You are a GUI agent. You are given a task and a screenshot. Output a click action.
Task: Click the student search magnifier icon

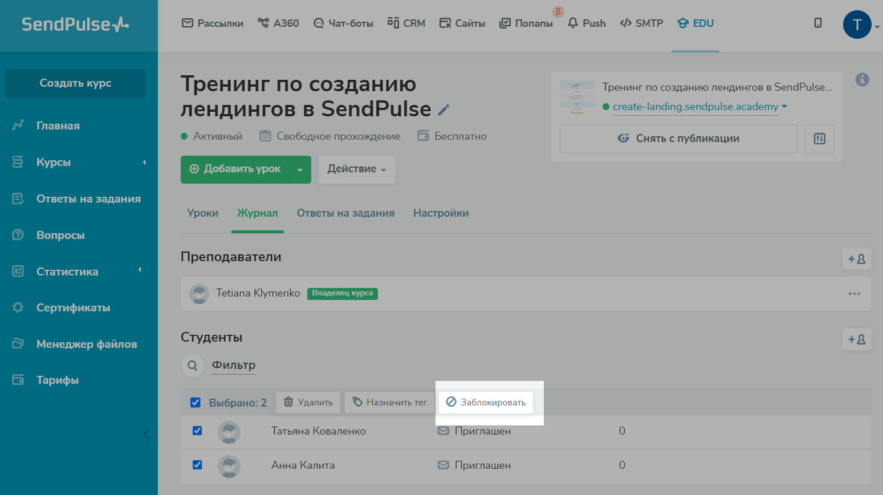point(193,366)
